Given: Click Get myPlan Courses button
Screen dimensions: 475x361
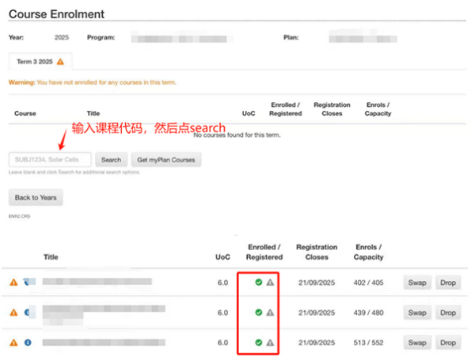Looking at the screenshot, I should [x=165, y=160].
